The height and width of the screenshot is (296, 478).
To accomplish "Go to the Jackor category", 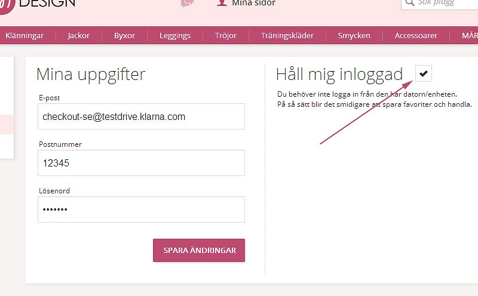I will coord(79,36).
